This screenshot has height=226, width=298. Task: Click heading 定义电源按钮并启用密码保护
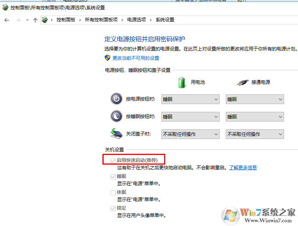pos(145,39)
